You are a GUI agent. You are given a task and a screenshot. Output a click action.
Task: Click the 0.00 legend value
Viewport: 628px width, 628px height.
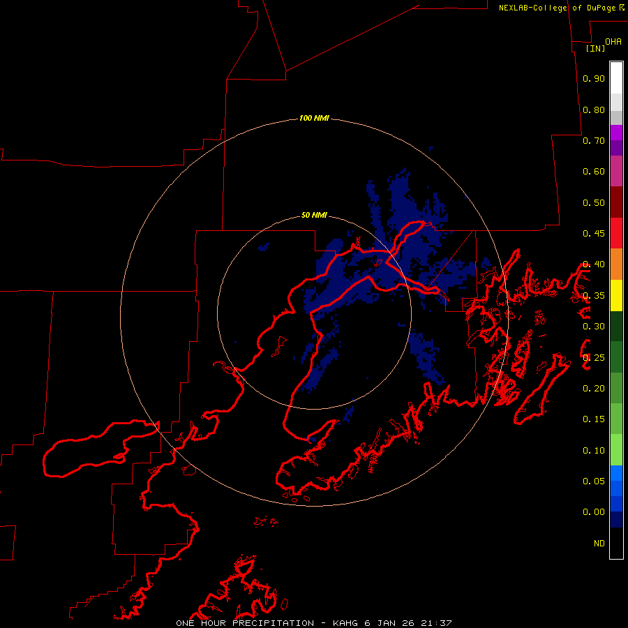pos(594,512)
